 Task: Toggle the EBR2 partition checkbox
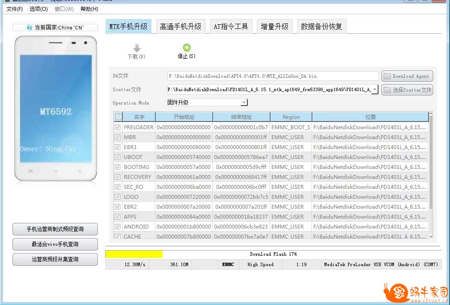pos(118,207)
